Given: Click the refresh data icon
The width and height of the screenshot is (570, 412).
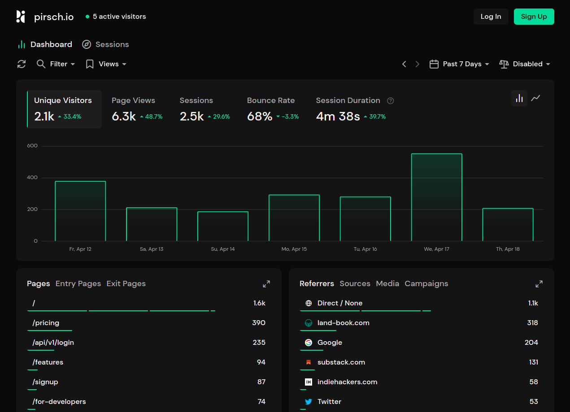Looking at the screenshot, I should coord(22,64).
